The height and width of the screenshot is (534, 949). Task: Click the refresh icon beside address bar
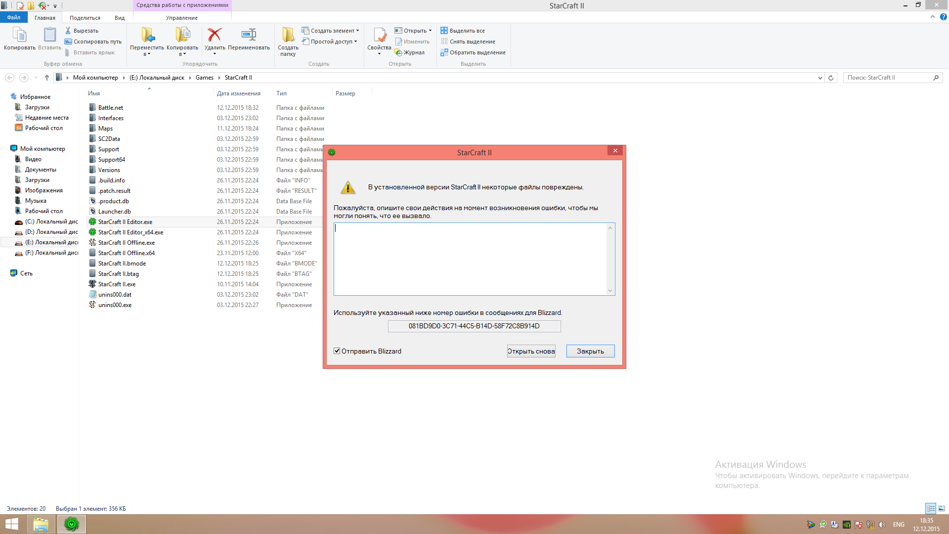[831, 78]
